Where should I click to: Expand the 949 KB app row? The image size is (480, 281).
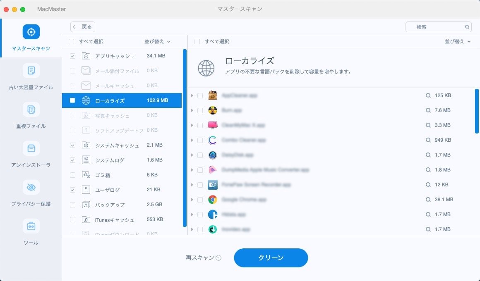click(x=192, y=140)
